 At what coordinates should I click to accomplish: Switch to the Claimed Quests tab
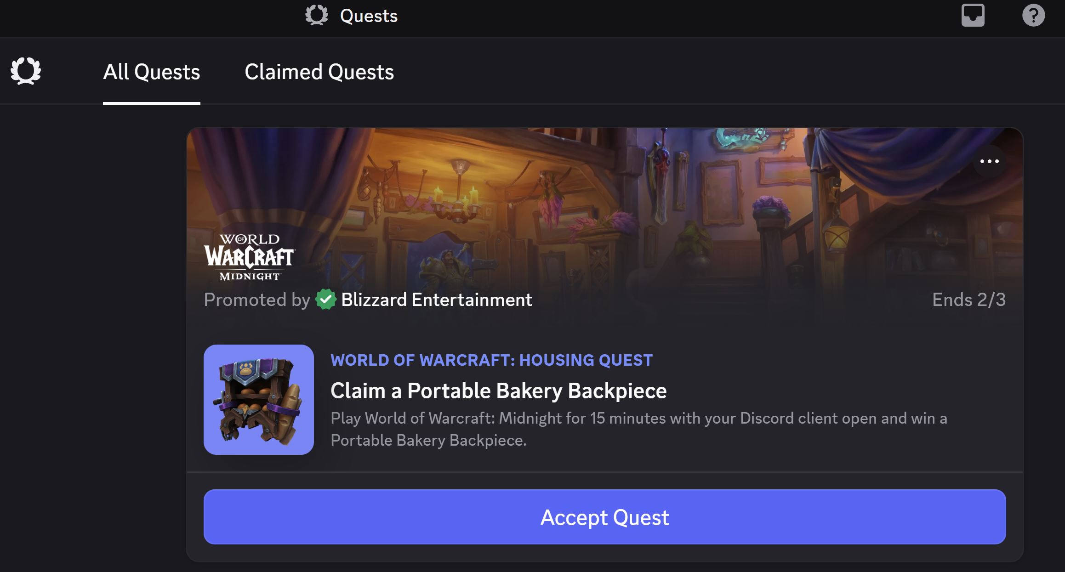pyautogui.click(x=319, y=72)
